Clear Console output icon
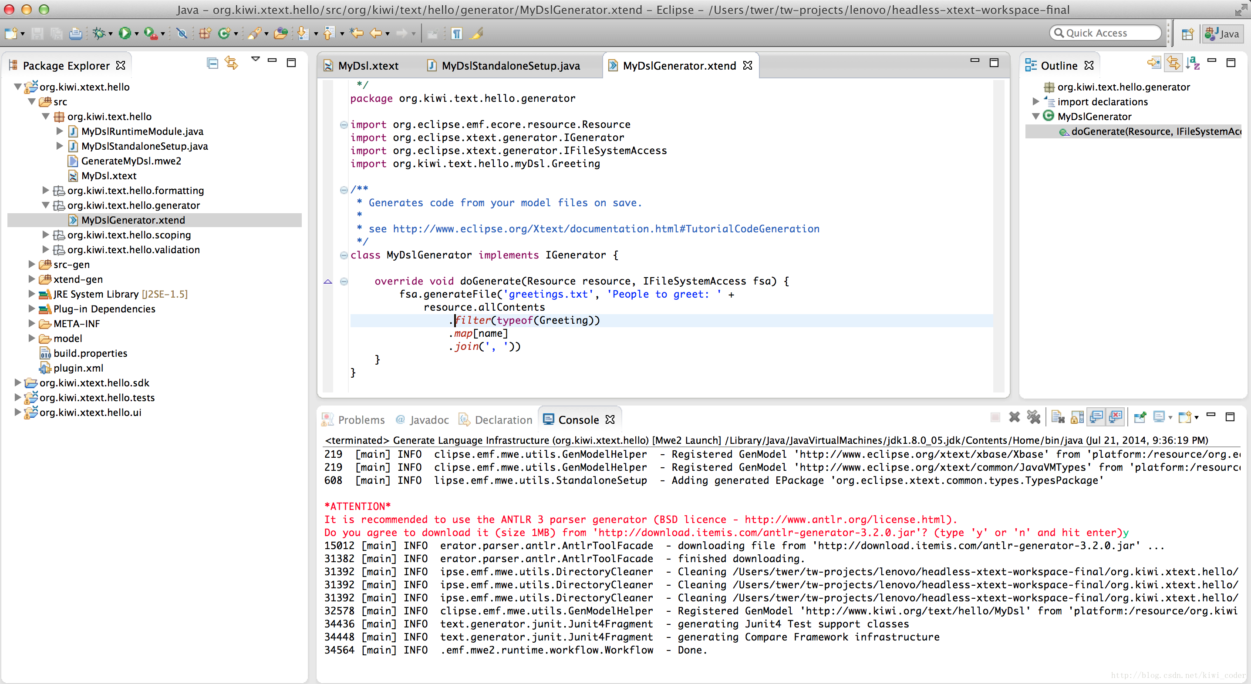Screen dimensions: 1251x684 pos(1058,417)
